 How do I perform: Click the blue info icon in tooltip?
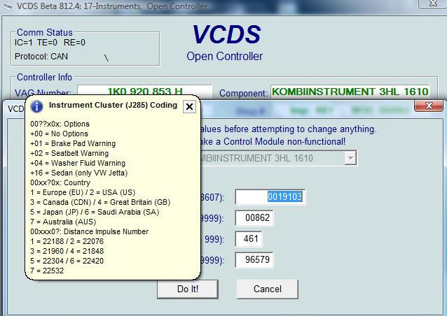coord(36,107)
